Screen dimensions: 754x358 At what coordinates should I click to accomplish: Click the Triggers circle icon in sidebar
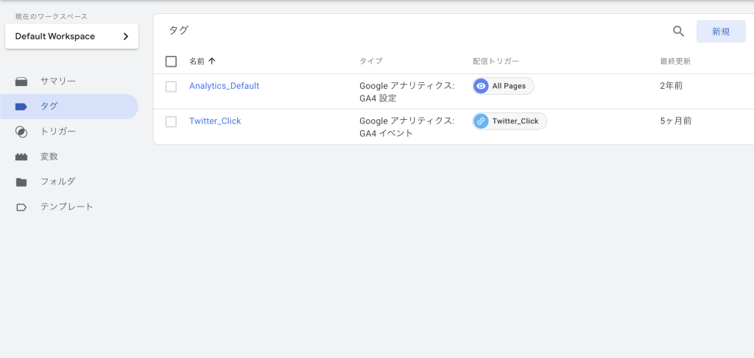point(21,132)
